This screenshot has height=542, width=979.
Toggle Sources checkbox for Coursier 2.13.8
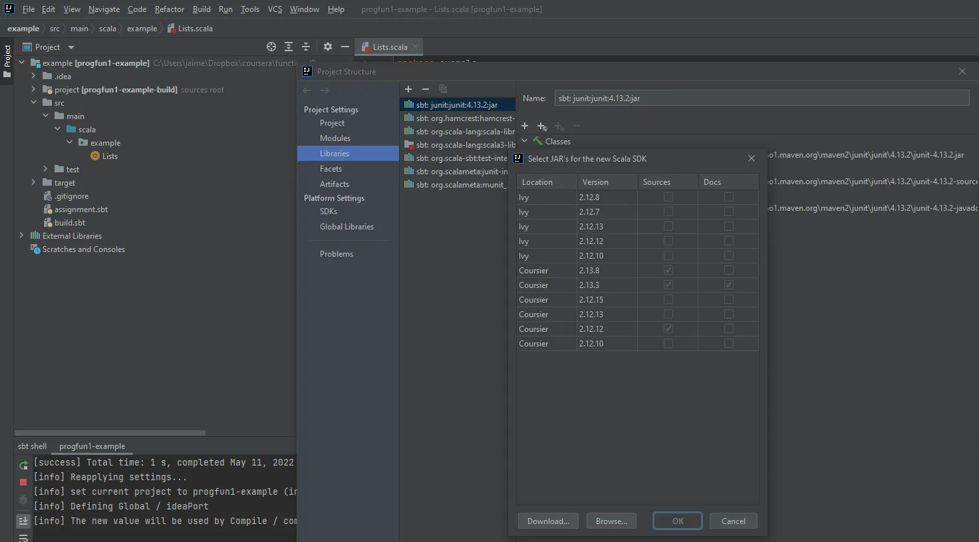click(x=668, y=271)
